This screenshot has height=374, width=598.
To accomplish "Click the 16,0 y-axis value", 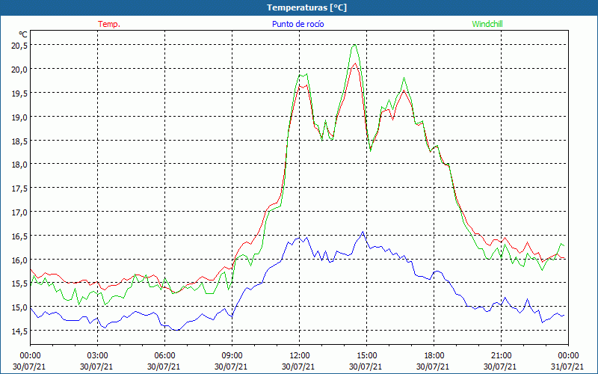I will tap(19, 260).
